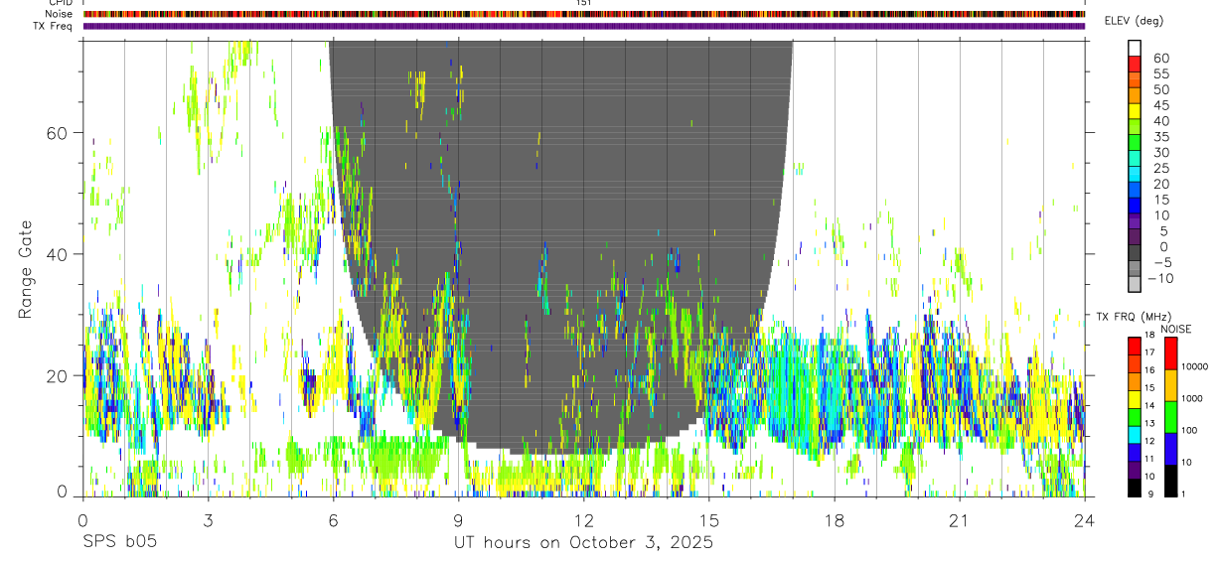This screenshot has height=563, width=1220.
Task: Click the '30' label on the ELEV colorbar
Action: pos(1161,152)
